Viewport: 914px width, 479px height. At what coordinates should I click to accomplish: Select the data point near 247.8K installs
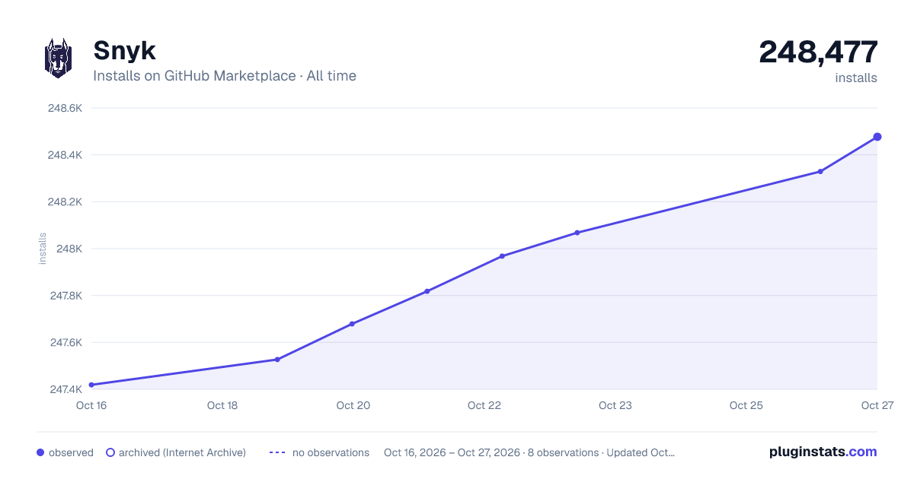[x=427, y=291]
